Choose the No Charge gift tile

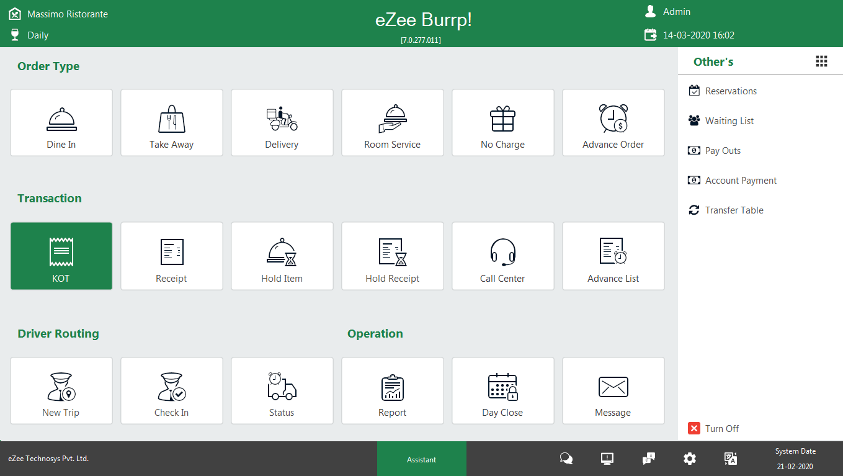click(503, 122)
